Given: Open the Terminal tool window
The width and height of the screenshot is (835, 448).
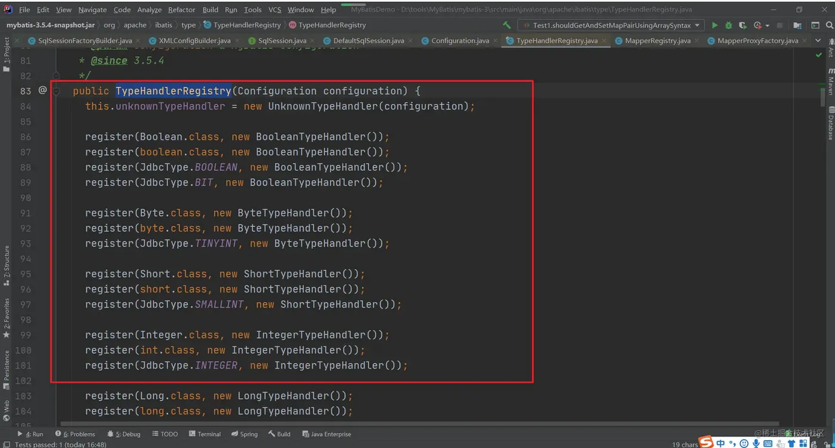Looking at the screenshot, I should tap(205, 434).
